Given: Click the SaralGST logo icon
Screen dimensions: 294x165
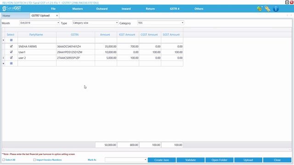Looking at the screenshot, I should pos(11,9).
